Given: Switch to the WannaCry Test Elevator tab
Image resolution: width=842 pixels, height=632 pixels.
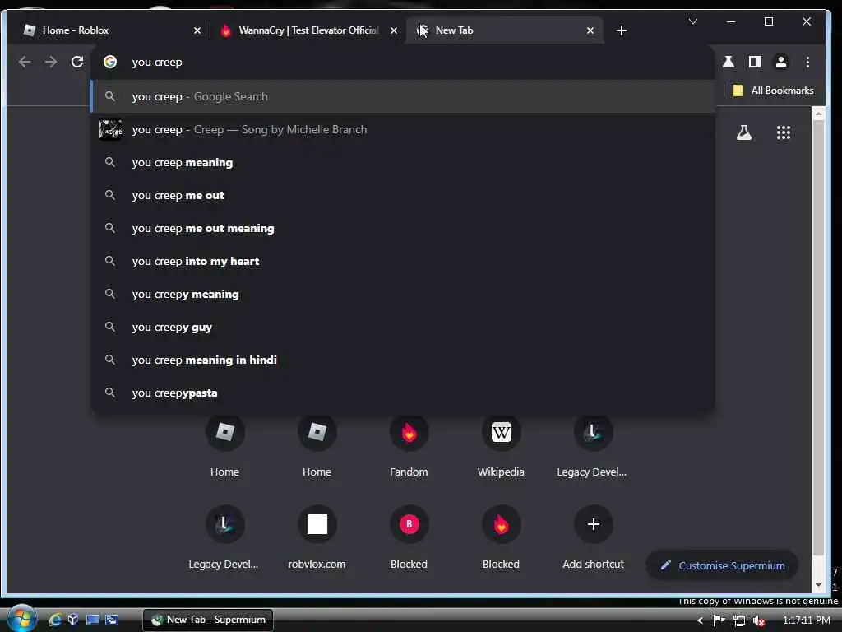Looking at the screenshot, I should [309, 30].
